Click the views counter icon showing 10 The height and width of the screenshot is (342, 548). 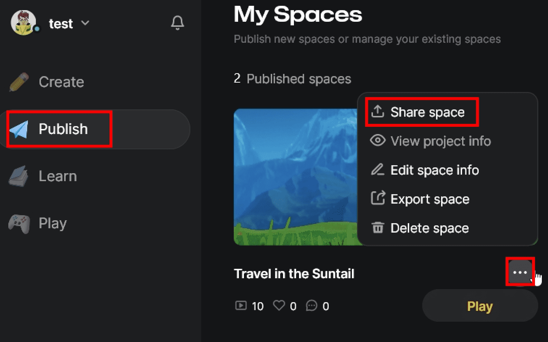[x=241, y=305]
